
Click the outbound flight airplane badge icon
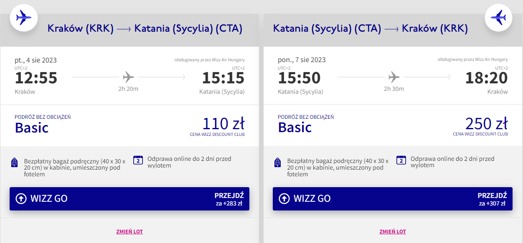[x=23, y=18]
